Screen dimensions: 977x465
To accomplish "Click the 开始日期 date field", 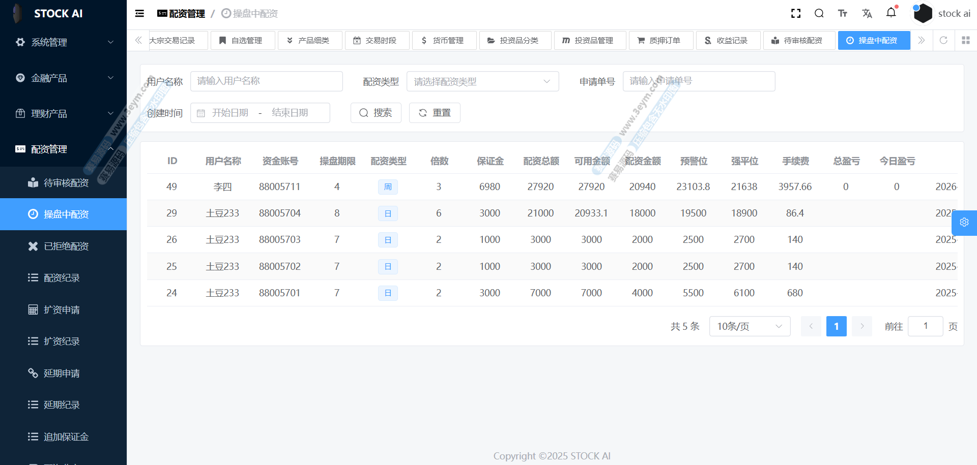I will coord(230,113).
